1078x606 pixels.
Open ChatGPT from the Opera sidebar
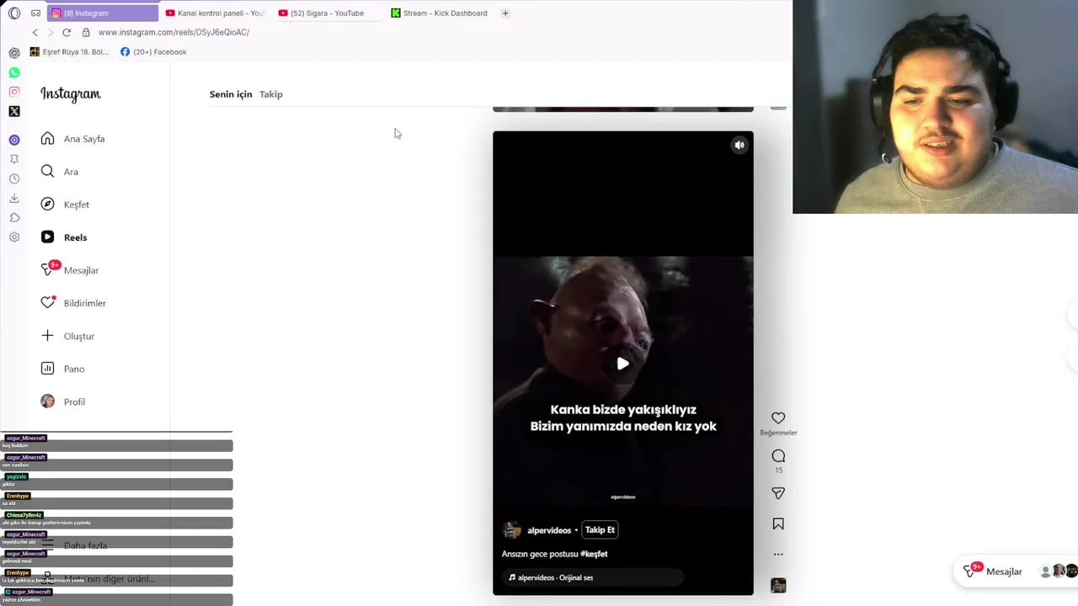[x=14, y=52]
